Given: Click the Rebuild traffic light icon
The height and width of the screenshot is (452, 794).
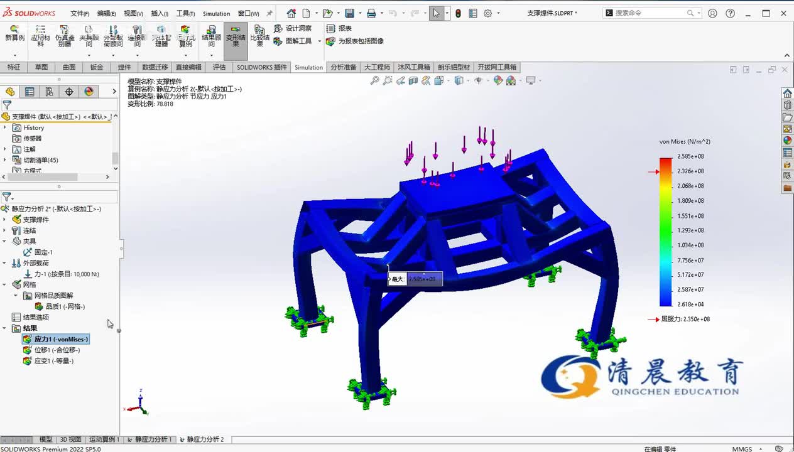Looking at the screenshot, I should point(458,13).
